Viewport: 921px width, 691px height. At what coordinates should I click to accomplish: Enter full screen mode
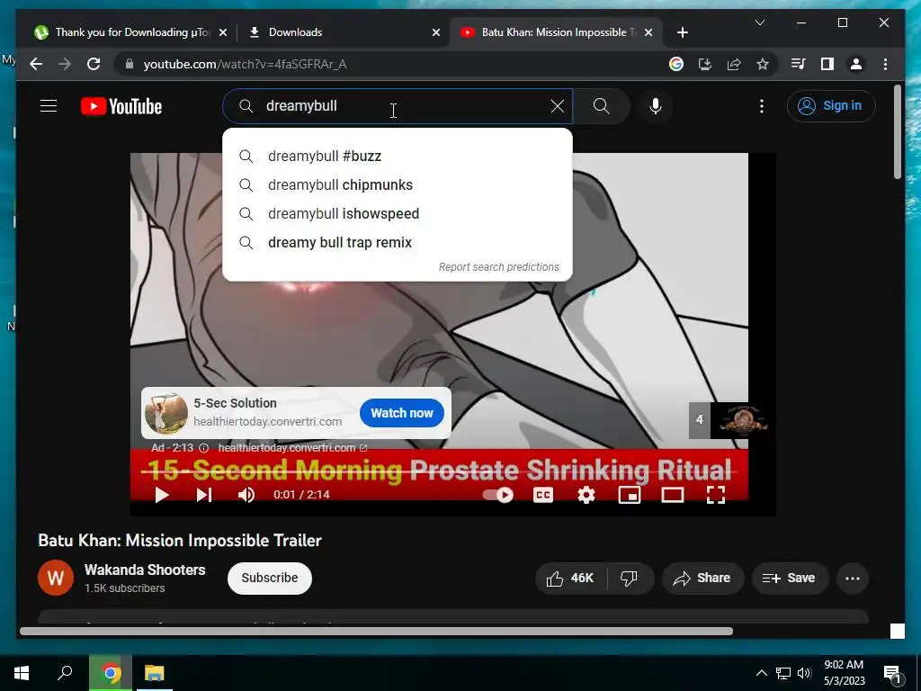click(715, 495)
